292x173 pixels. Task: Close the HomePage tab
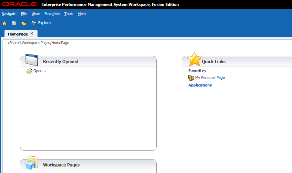32,33
